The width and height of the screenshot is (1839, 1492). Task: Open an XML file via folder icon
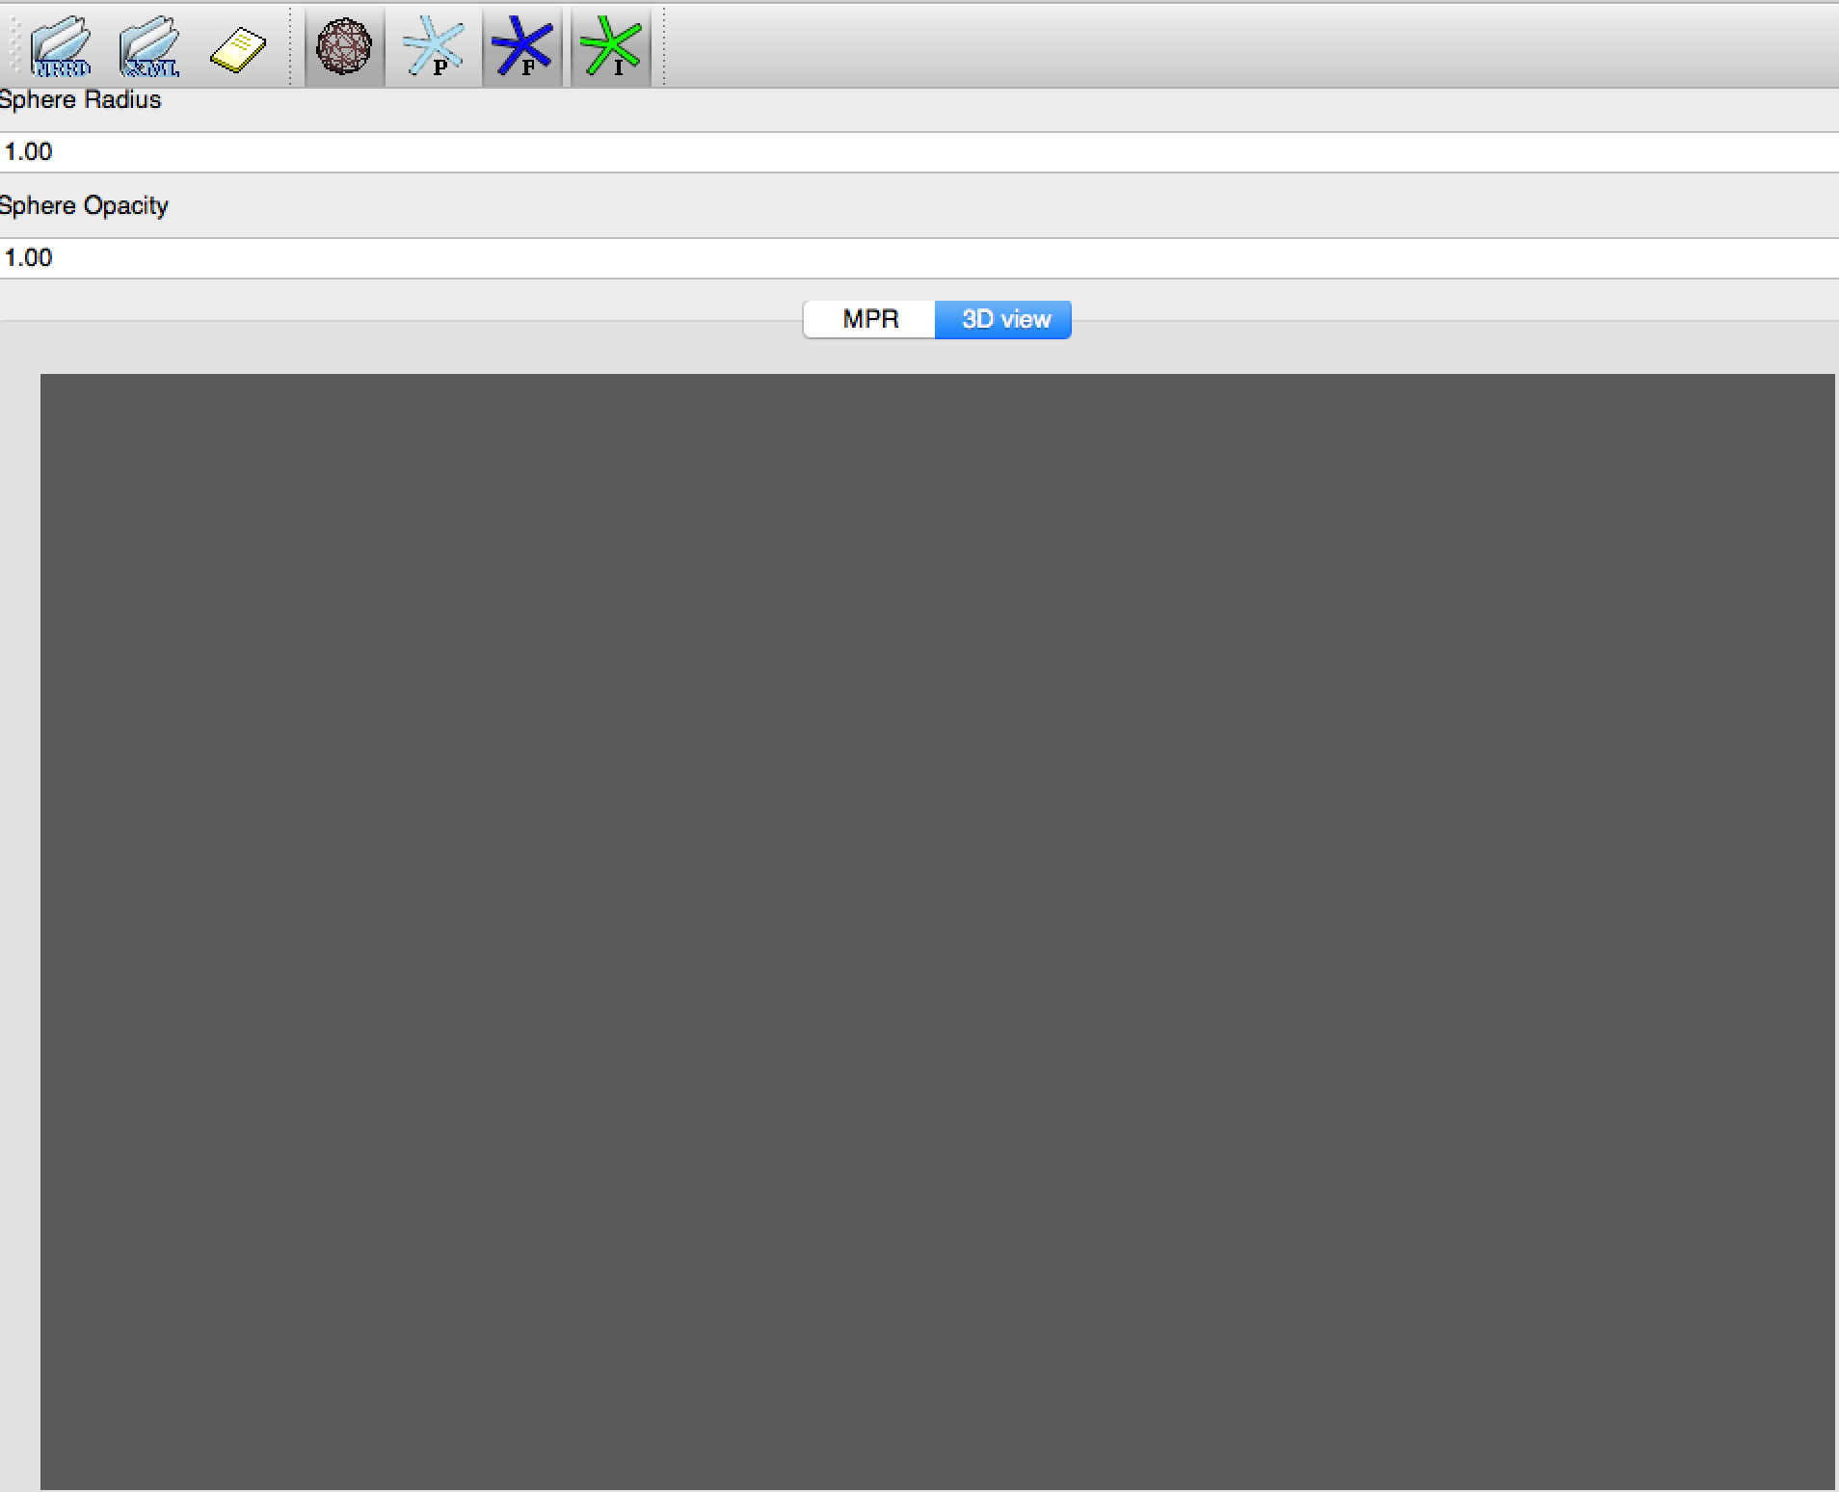pos(149,47)
